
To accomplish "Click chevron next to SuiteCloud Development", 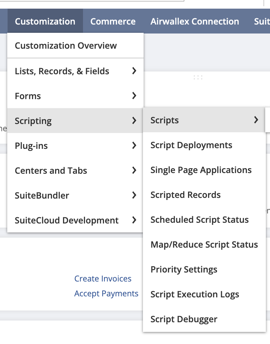I will point(134,220).
